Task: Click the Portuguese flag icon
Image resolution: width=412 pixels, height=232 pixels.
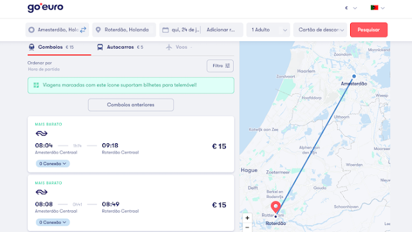Action: coord(374,8)
